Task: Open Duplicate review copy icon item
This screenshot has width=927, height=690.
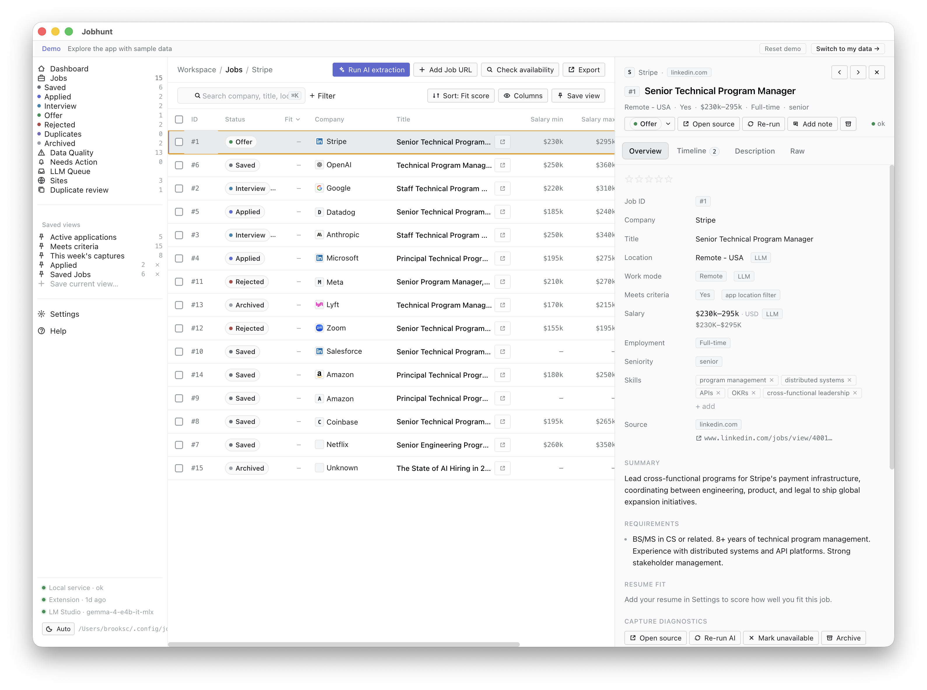Action: coord(41,190)
